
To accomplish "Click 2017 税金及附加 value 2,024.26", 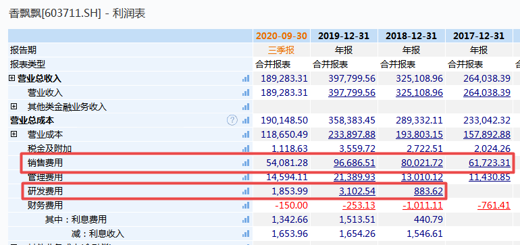I will [492, 148].
